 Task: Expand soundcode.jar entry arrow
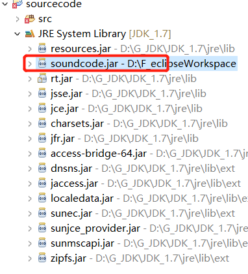30,64
